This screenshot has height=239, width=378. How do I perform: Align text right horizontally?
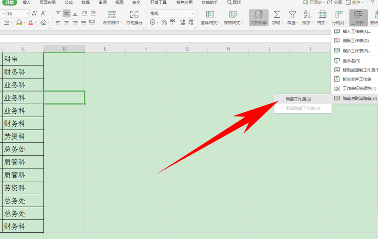click(x=75, y=22)
